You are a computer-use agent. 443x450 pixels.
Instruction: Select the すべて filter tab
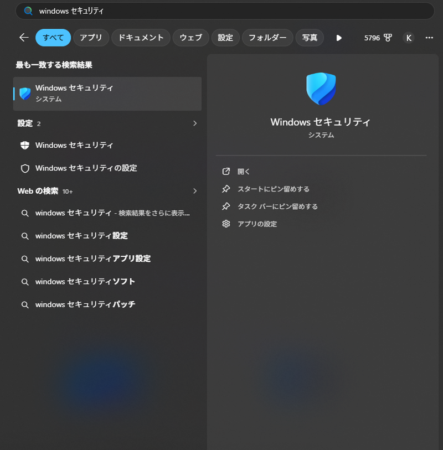(53, 38)
